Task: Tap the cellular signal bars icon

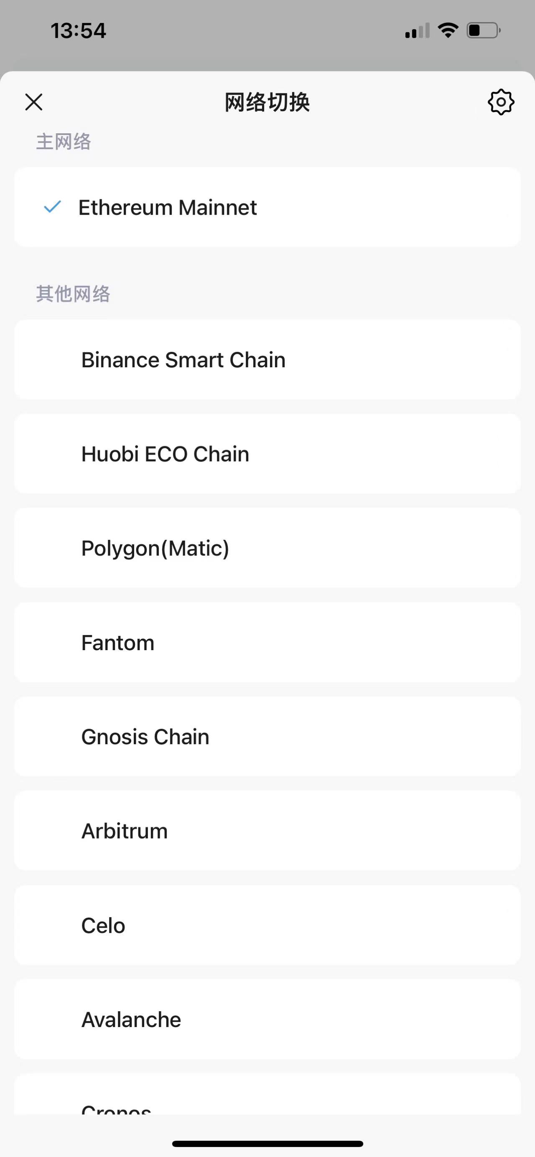Action: [x=417, y=31]
